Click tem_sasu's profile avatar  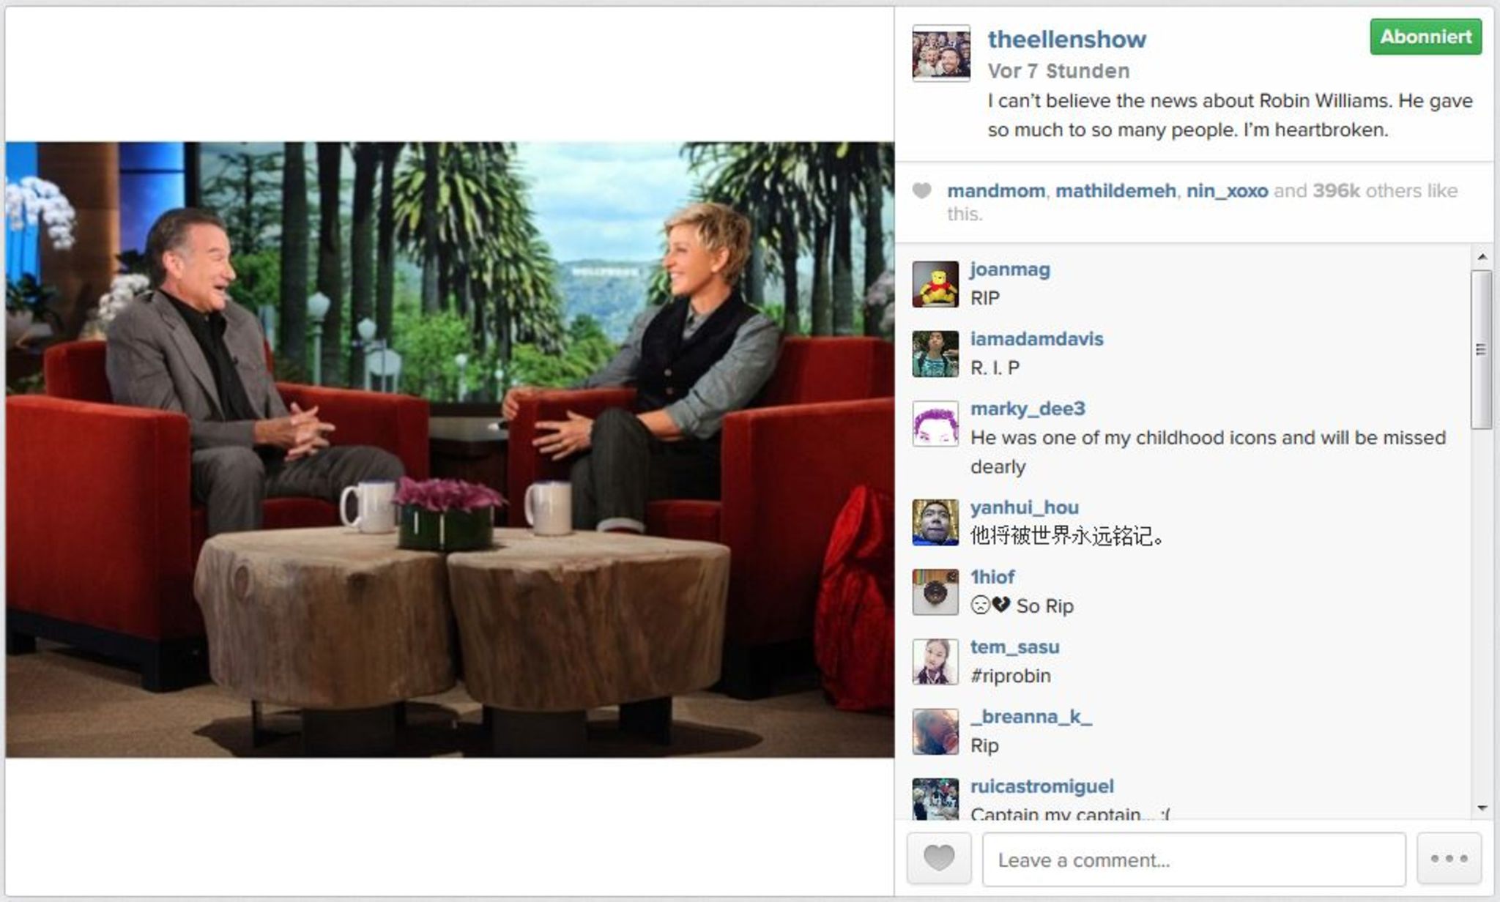tap(935, 661)
